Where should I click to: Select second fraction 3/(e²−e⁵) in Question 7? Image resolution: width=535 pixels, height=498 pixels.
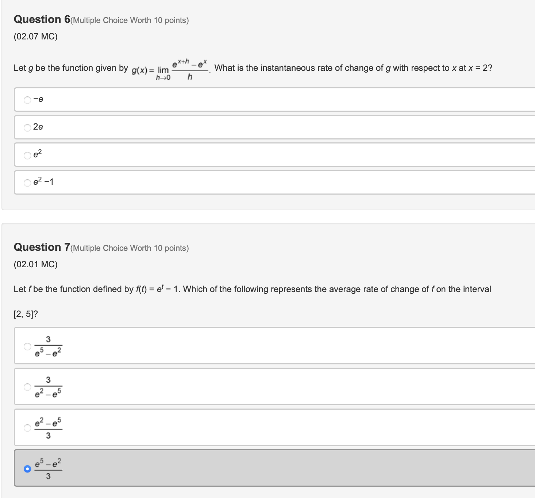tap(27, 386)
